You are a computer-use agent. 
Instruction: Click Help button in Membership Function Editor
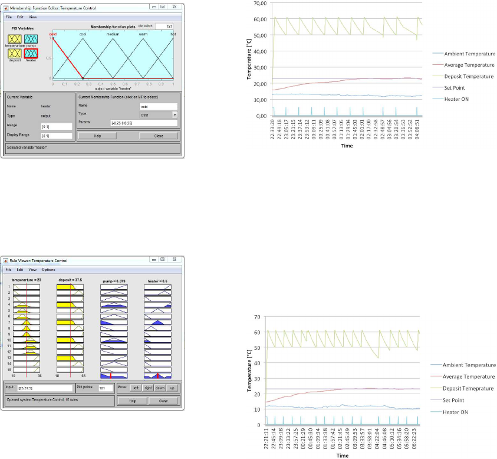coord(97,135)
